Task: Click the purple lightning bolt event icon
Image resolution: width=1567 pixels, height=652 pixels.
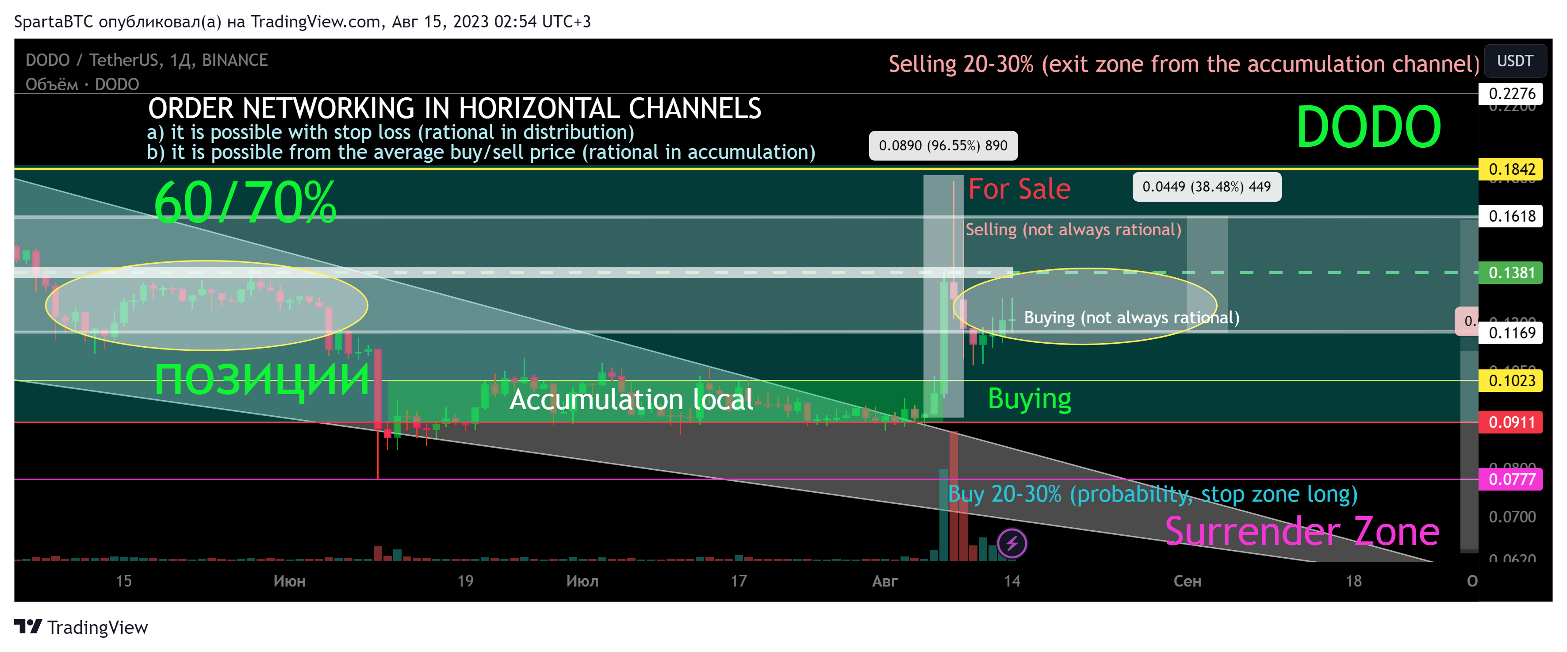Action: coord(1011,542)
